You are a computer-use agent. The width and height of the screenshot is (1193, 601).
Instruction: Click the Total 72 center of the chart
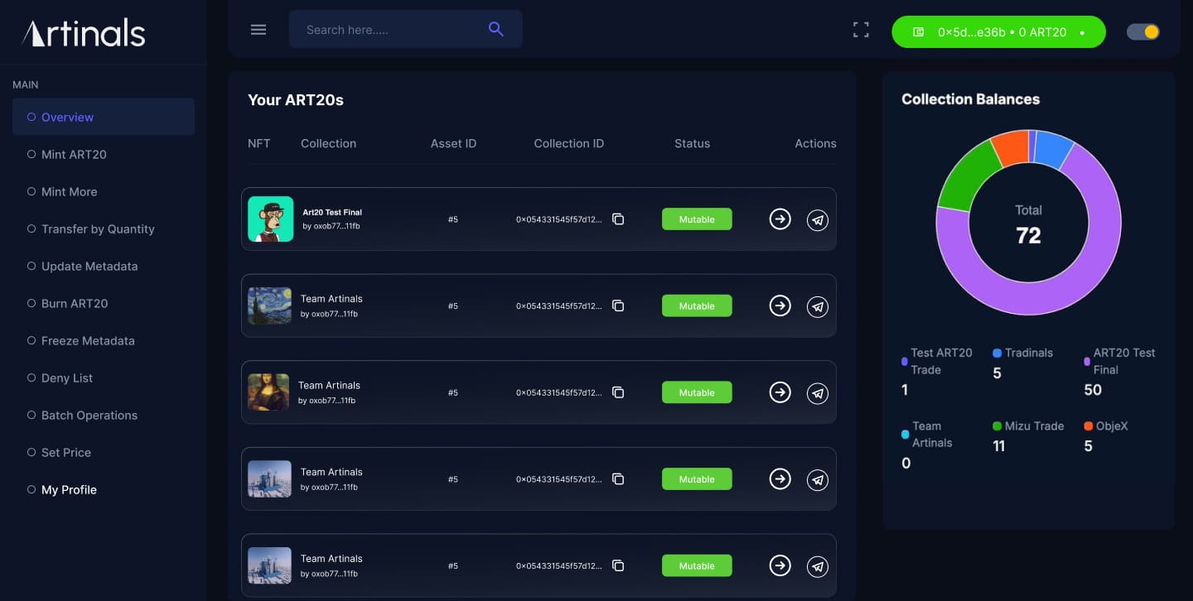(1028, 224)
